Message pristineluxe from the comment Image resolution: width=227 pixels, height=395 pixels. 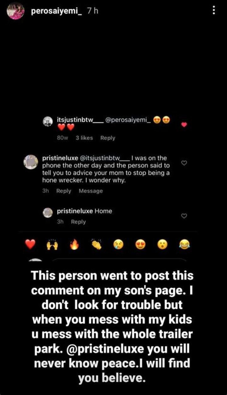[x=91, y=191]
